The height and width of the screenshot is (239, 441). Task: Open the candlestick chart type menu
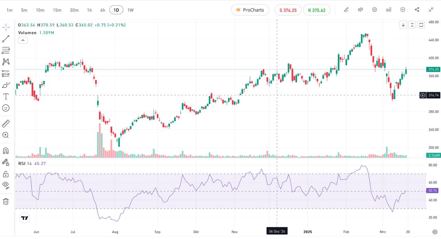360,10
